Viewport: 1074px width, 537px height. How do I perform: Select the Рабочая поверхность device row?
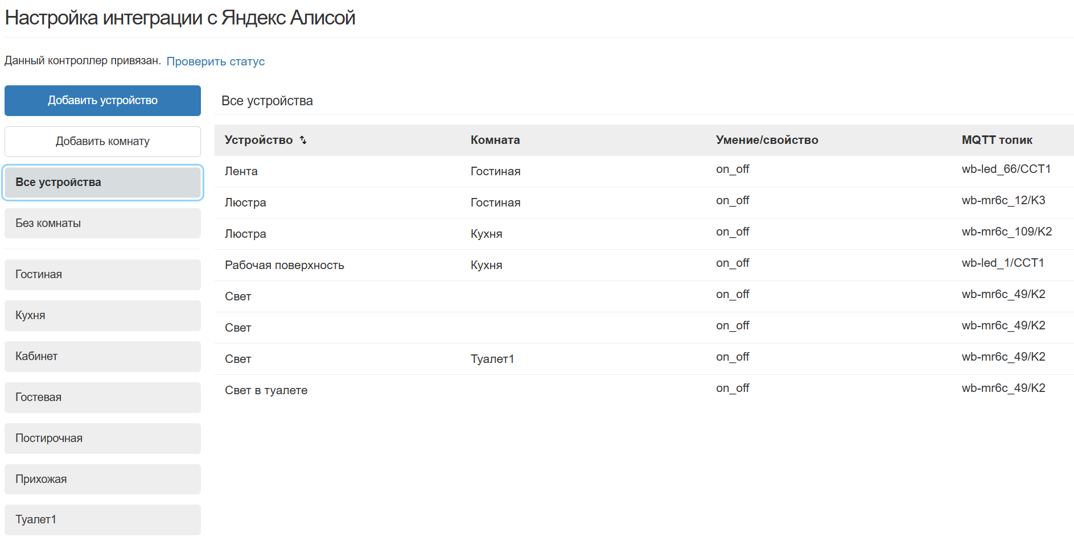(284, 265)
